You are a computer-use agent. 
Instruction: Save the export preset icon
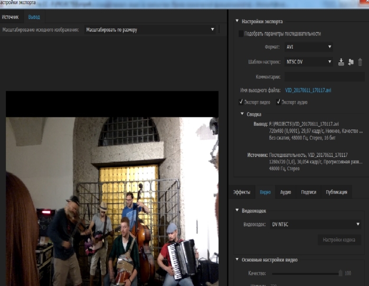pyautogui.click(x=341, y=62)
